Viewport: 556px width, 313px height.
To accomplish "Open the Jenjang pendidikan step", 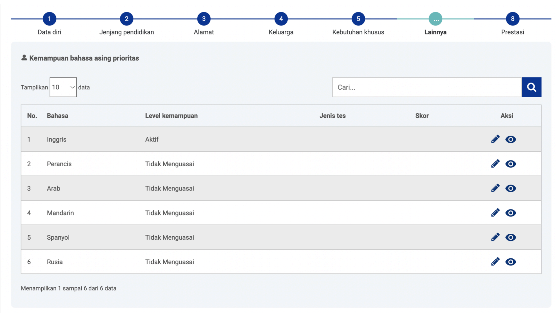I will point(127,19).
